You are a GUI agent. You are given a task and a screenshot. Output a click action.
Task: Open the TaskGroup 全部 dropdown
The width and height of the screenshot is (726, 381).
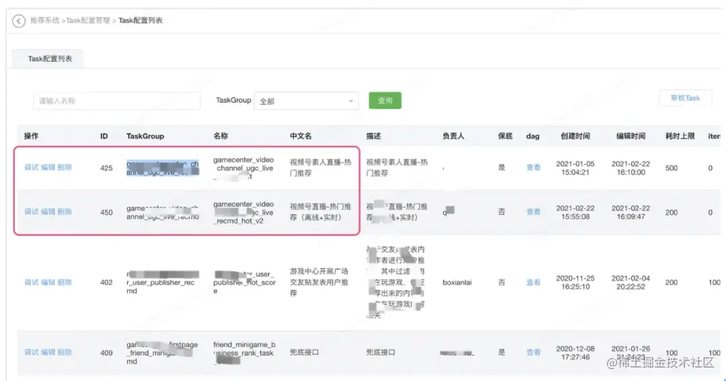(x=306, y=101)
